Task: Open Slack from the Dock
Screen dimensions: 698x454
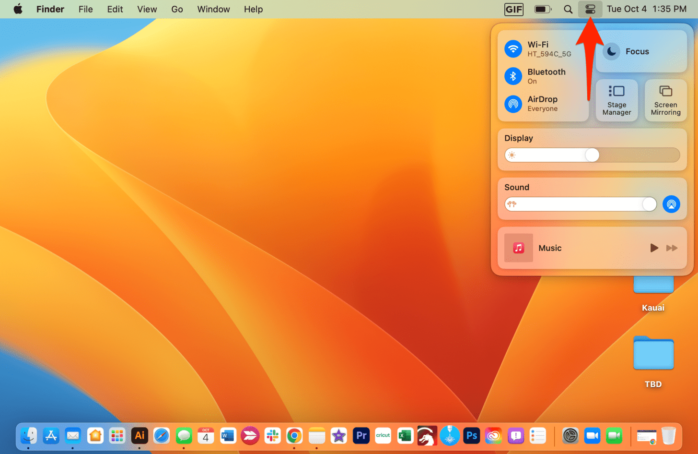Action: 272,436
